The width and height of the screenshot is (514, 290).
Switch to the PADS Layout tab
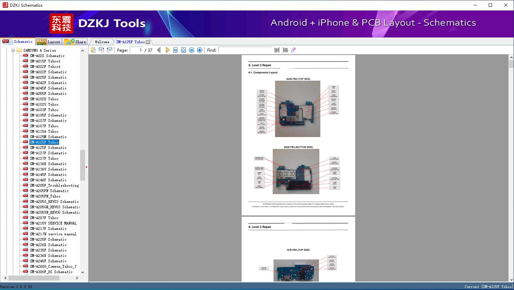tap(48, 42)
